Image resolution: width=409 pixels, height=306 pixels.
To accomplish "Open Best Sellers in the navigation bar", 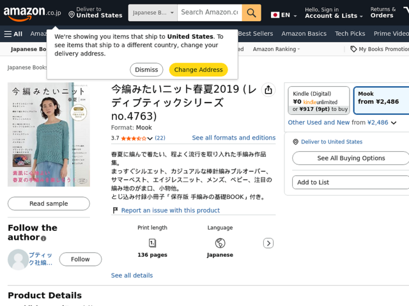I will [x=256, y=34].
